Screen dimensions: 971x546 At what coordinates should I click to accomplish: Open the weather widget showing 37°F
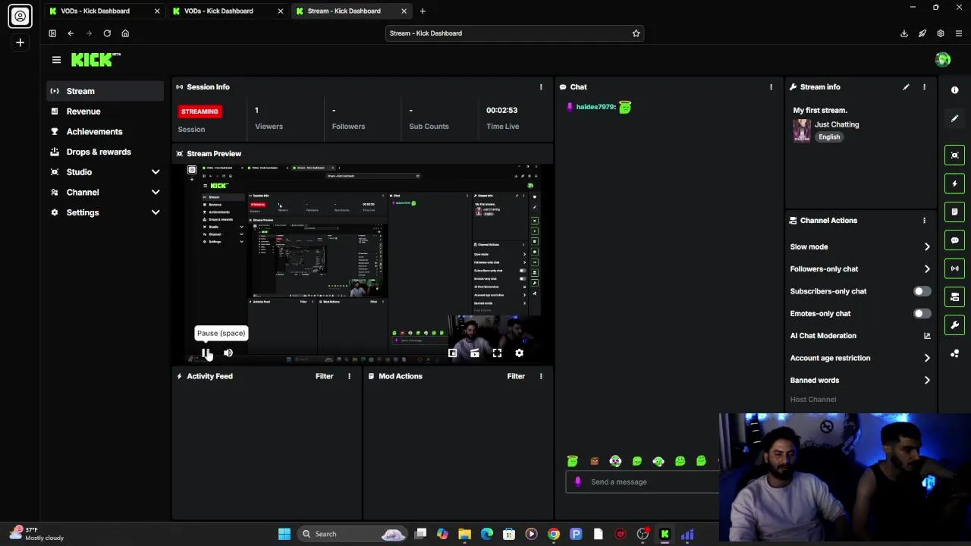tap(36, 534)
